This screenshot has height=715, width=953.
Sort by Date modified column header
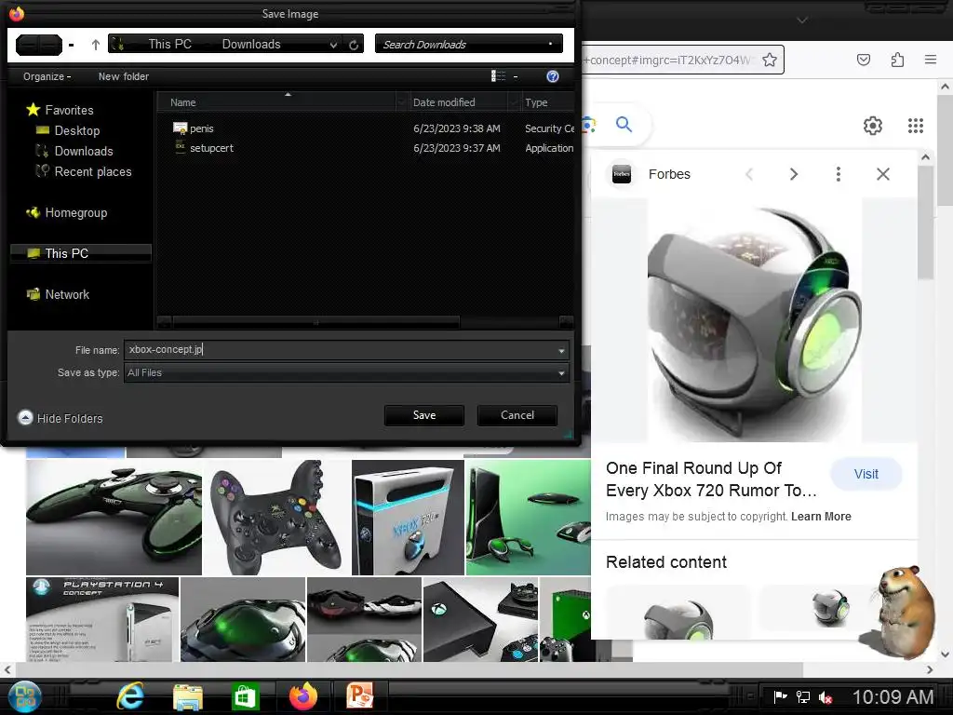[459, 102]
